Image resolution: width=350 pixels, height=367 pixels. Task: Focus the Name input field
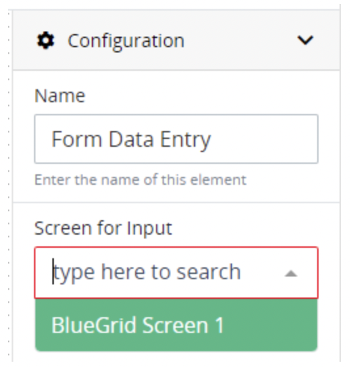(176, 139)
